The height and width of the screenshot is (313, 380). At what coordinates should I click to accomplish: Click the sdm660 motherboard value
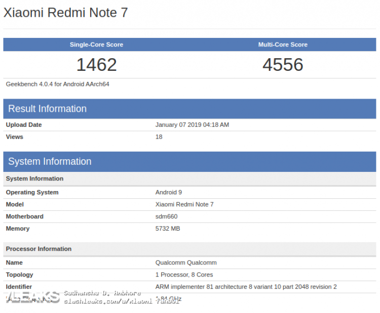coord(166,216)
